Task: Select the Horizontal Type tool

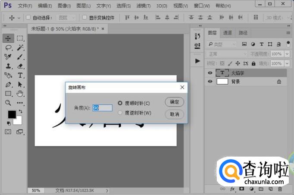Action: [x=20, y=75]
